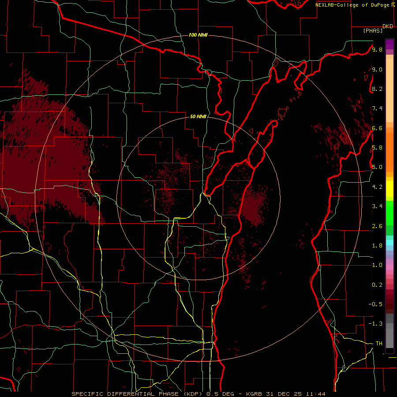Image resolution: width=397 pixels, height=397 pixels.
Task: Click the Specific Differential Phase caption at bottom
Action: [198, 394]
